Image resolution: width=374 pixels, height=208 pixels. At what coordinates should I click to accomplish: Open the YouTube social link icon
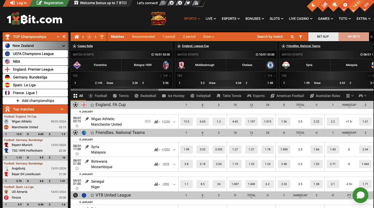196,3
